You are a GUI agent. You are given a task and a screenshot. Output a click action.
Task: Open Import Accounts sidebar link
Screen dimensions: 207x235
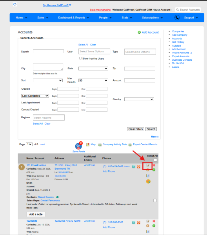180,53
